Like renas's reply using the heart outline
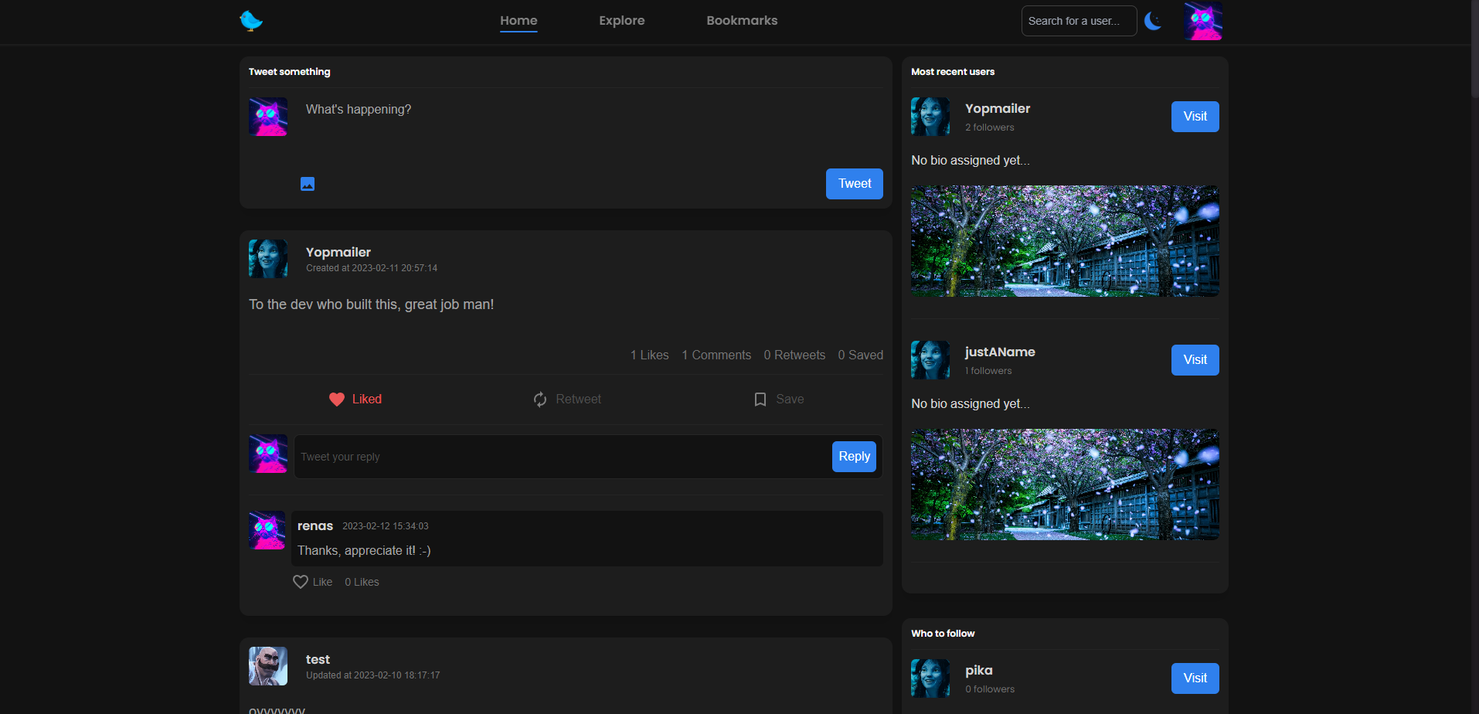Screen dimensions: 1479x714 coord(301,581)
